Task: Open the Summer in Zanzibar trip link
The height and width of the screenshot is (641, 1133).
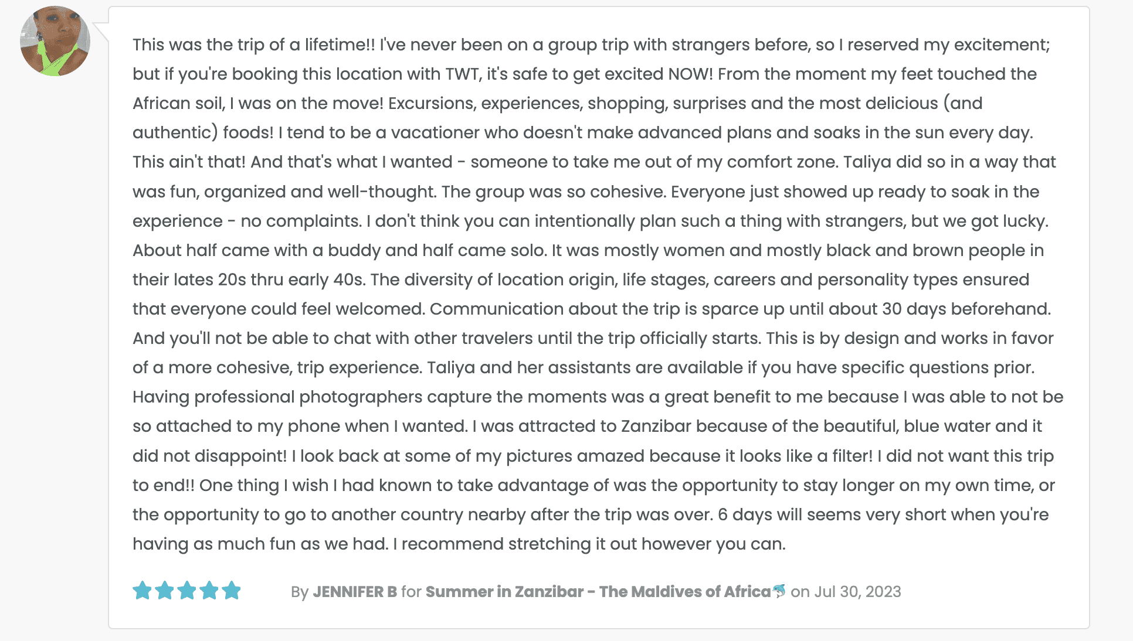Action: (x=598, y=592)
